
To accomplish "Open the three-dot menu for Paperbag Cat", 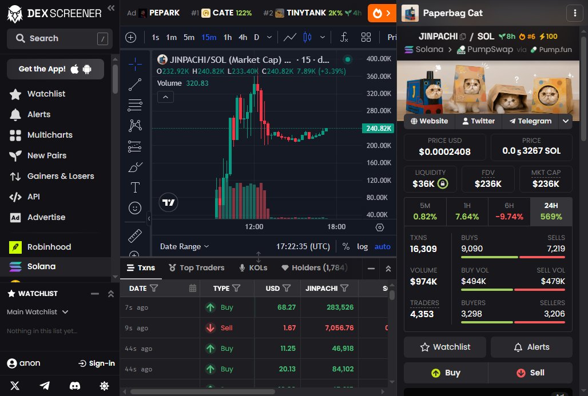I will (x=574, y=13).
